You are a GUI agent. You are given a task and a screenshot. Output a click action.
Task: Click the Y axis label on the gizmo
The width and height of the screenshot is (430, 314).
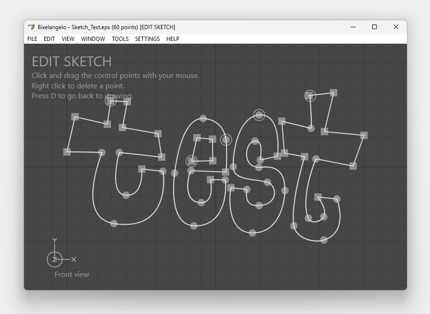pyautogui.click(x=55, y=241)
